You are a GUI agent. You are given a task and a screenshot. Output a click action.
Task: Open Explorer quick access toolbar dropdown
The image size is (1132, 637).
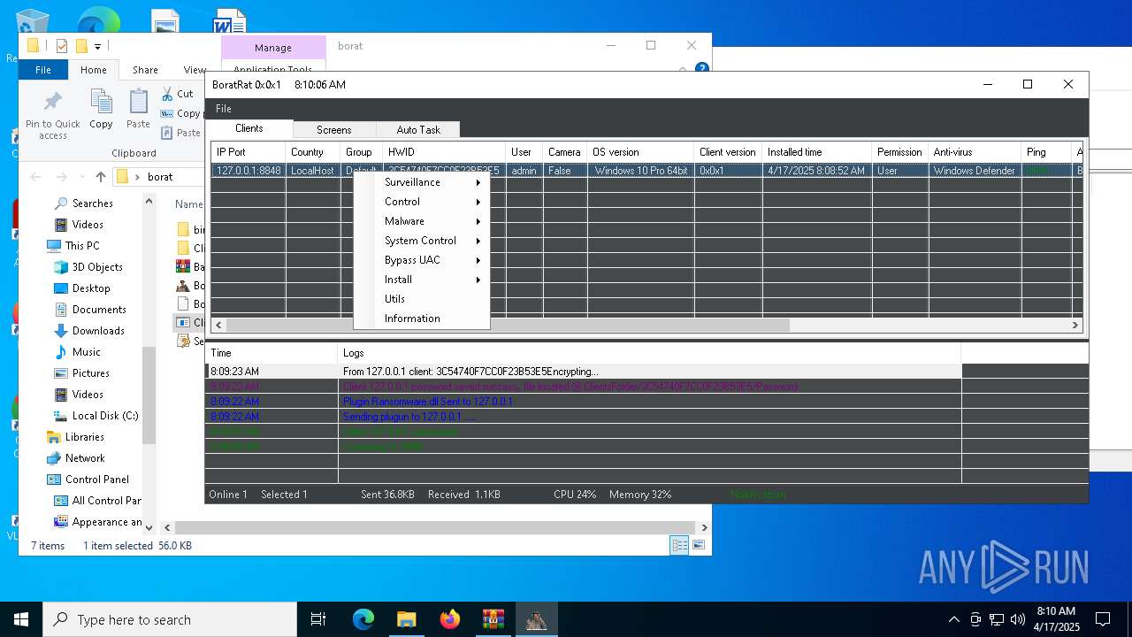coord(97,46)
